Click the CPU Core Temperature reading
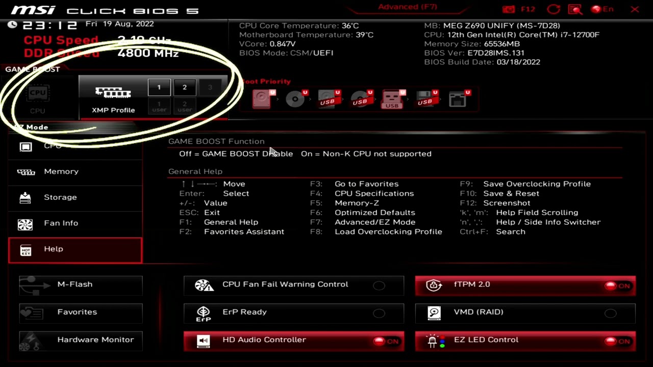 (x=299, y=25)
